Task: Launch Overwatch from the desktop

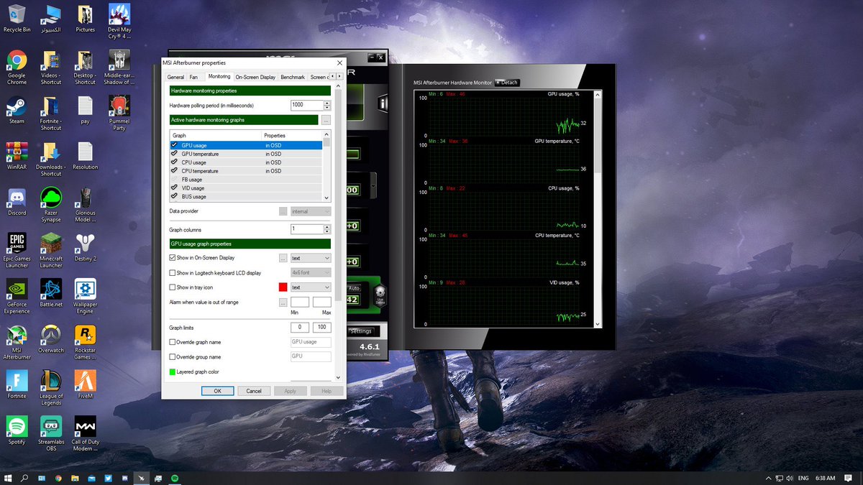Action: click(x=51, y=339)
